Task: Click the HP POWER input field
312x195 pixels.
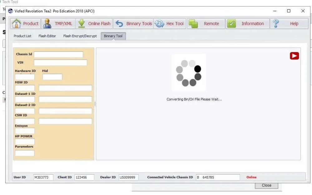Action: pos(25,141)
